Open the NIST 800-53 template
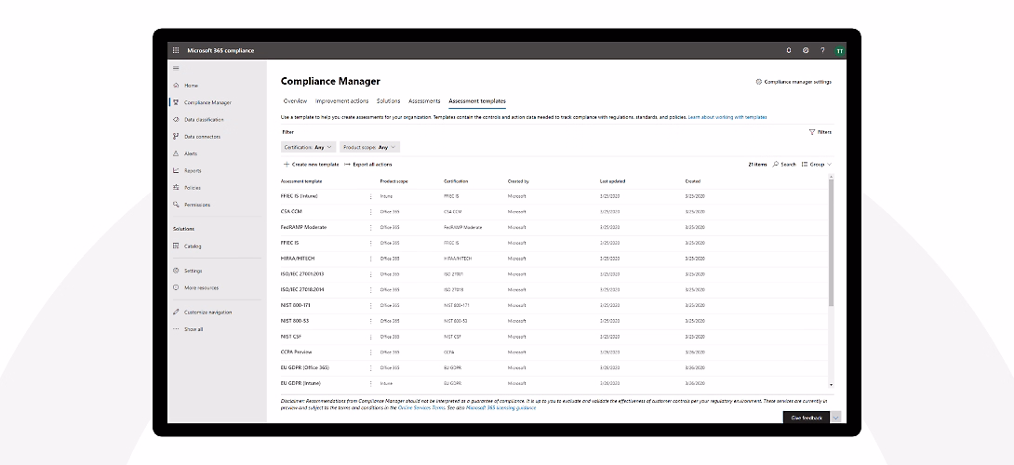This screenshot has height=465, width=1014. click(295, 321)
